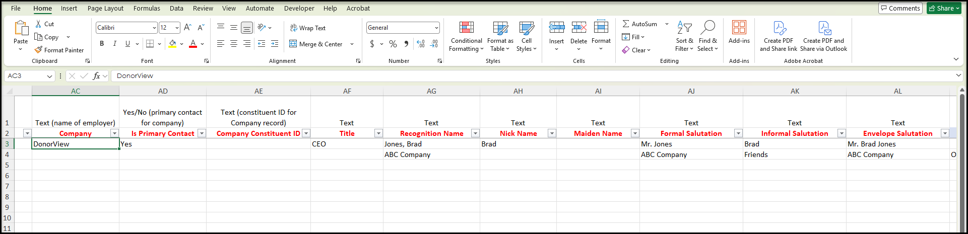Apply Percent Style format
The height and width of the screenshot is (234, 968).
tap(393, 44)
